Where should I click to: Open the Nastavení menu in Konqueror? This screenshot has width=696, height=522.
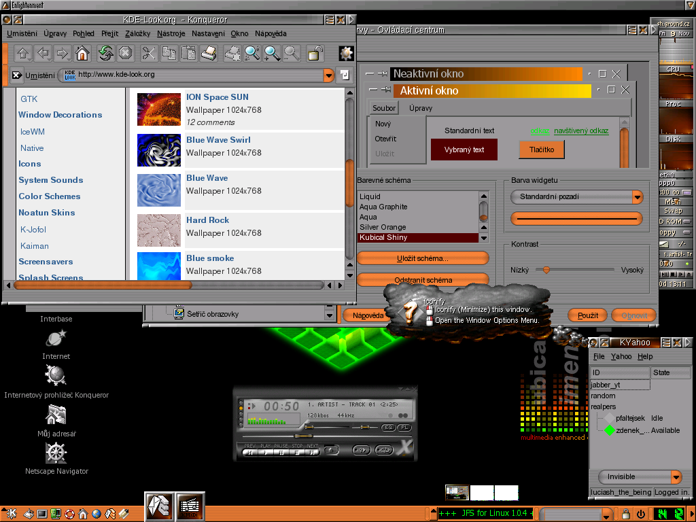pyautogui.click(x=208, y=33)
